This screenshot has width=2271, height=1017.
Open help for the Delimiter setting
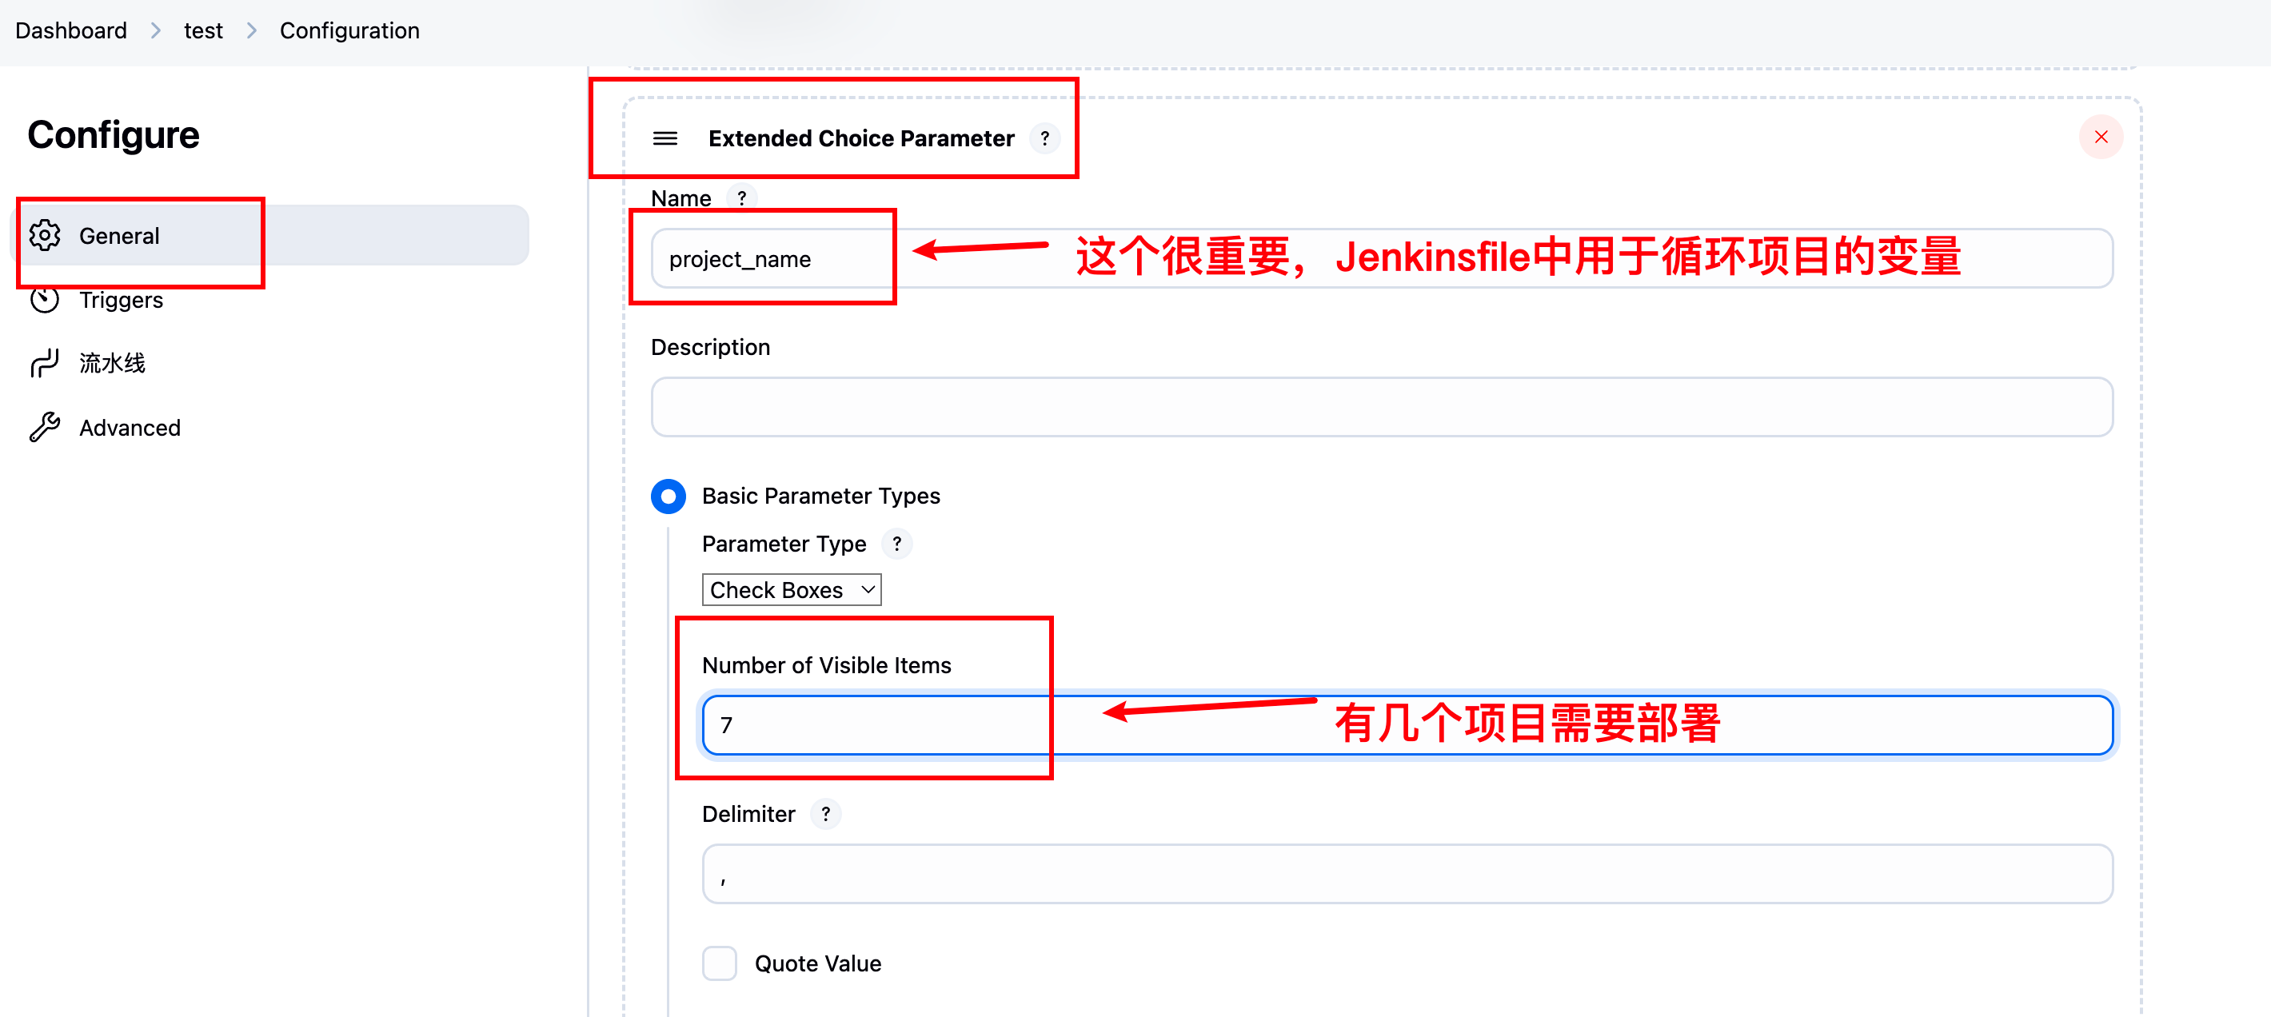pos(825,813)
